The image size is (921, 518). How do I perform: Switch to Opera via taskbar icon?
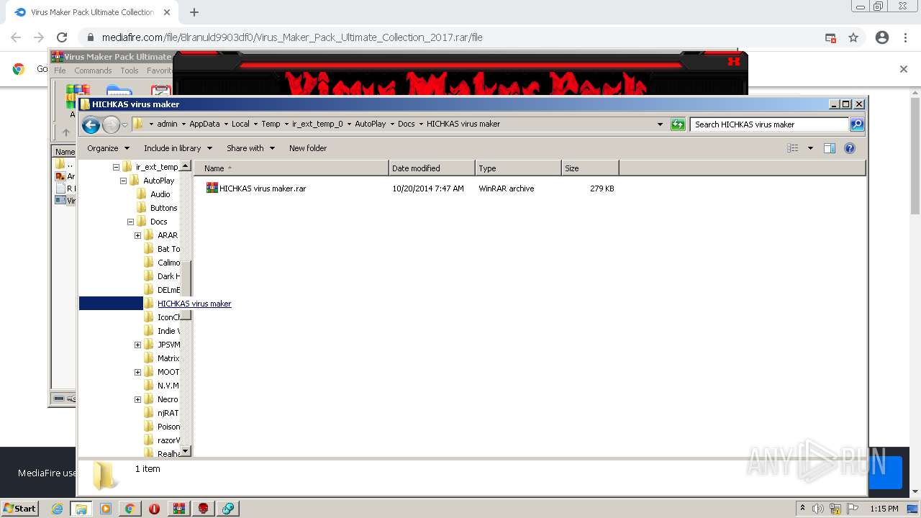click(154, 509)
